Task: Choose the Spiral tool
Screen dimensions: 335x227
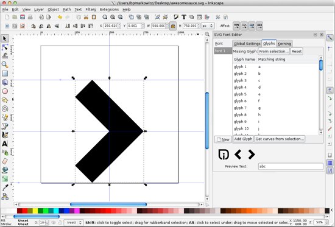Action: 5,109
